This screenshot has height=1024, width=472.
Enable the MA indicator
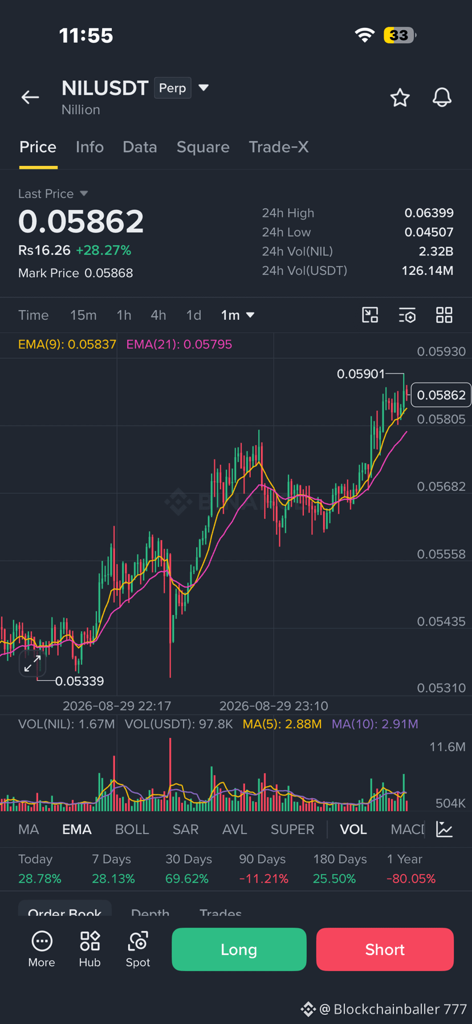click(x=29, y=830)
